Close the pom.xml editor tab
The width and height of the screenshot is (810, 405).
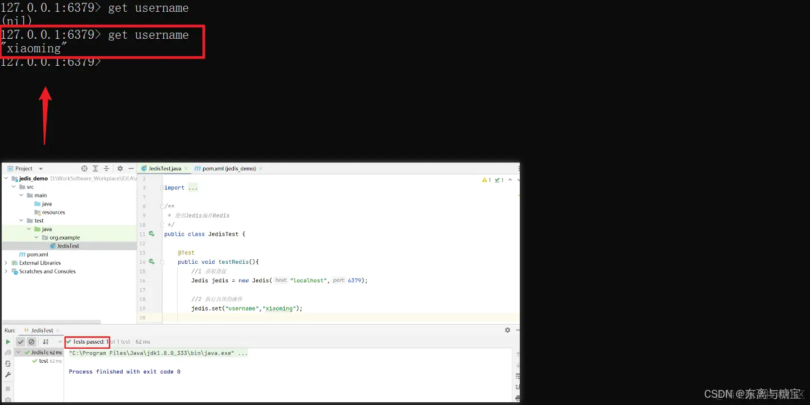pyautogui.click(x=261, y=169)
